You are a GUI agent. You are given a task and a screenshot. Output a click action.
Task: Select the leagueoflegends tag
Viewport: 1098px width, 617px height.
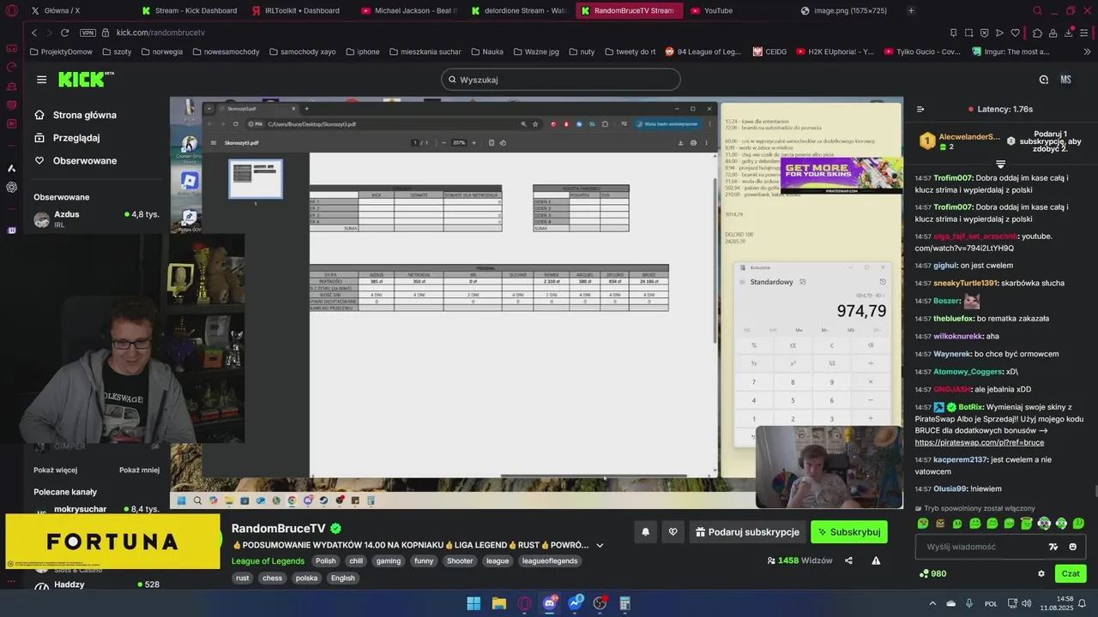[x=550, y=561]
